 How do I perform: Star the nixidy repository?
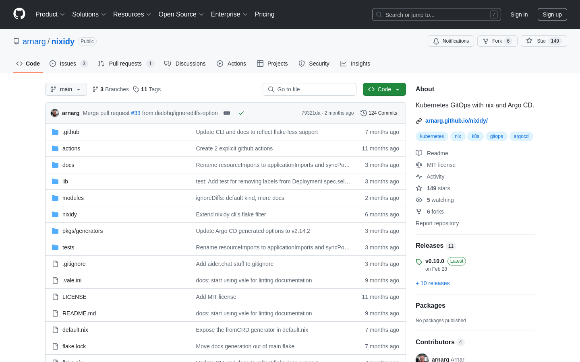(x=544, y=41)
